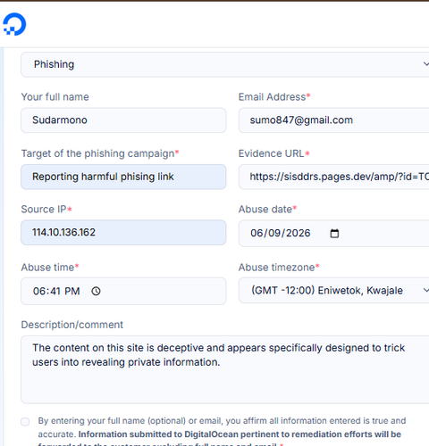Select the Source IP field
This screenshot has height=446, width=429.
[123, 233]
